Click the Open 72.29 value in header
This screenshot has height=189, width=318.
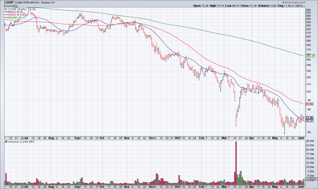coord(201,6)
